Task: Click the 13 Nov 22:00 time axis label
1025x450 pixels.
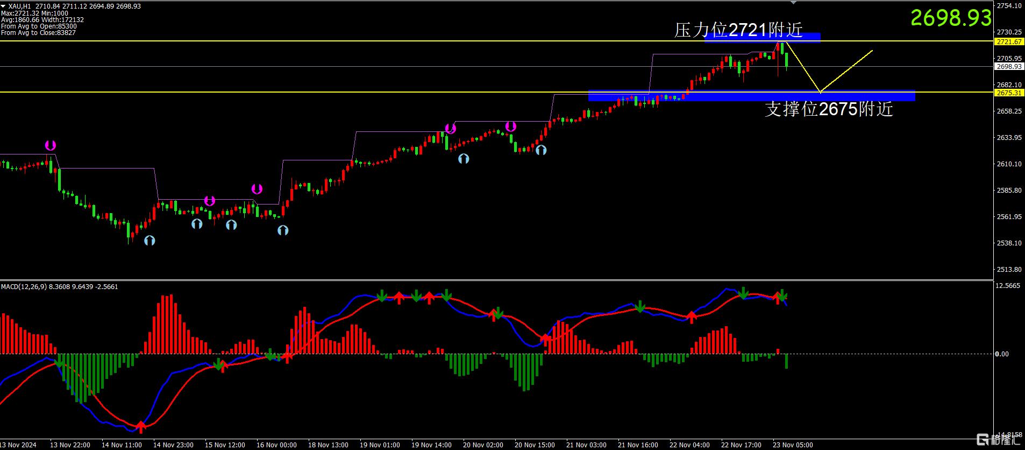Action: (x=70, y=445)
